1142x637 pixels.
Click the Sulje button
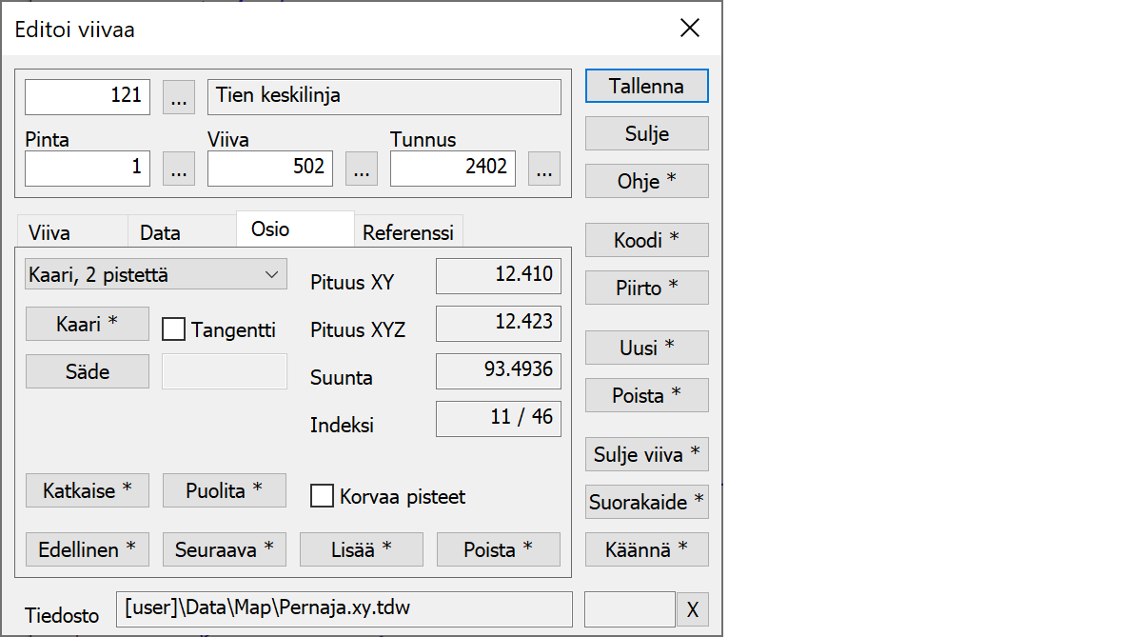coord(646,133)
